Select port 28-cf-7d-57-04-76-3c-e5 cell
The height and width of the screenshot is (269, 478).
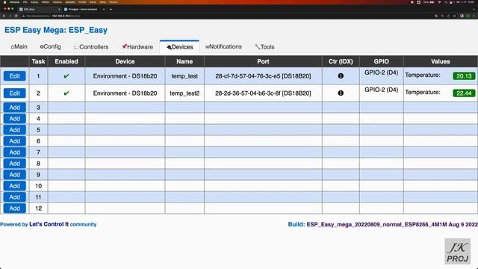(x=263, y=76)
